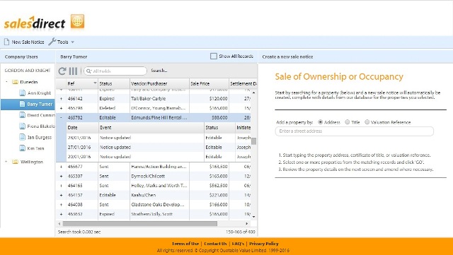The image size is (453, 255).
Task: Click the Edmunds/Pine Hill Rental cell
Action: click(x=159, y=118)
